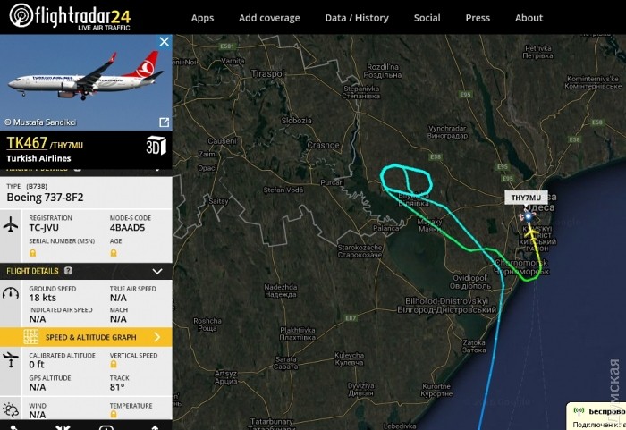
Task: Collapse the Flight Details section
Action: [157, 272]
